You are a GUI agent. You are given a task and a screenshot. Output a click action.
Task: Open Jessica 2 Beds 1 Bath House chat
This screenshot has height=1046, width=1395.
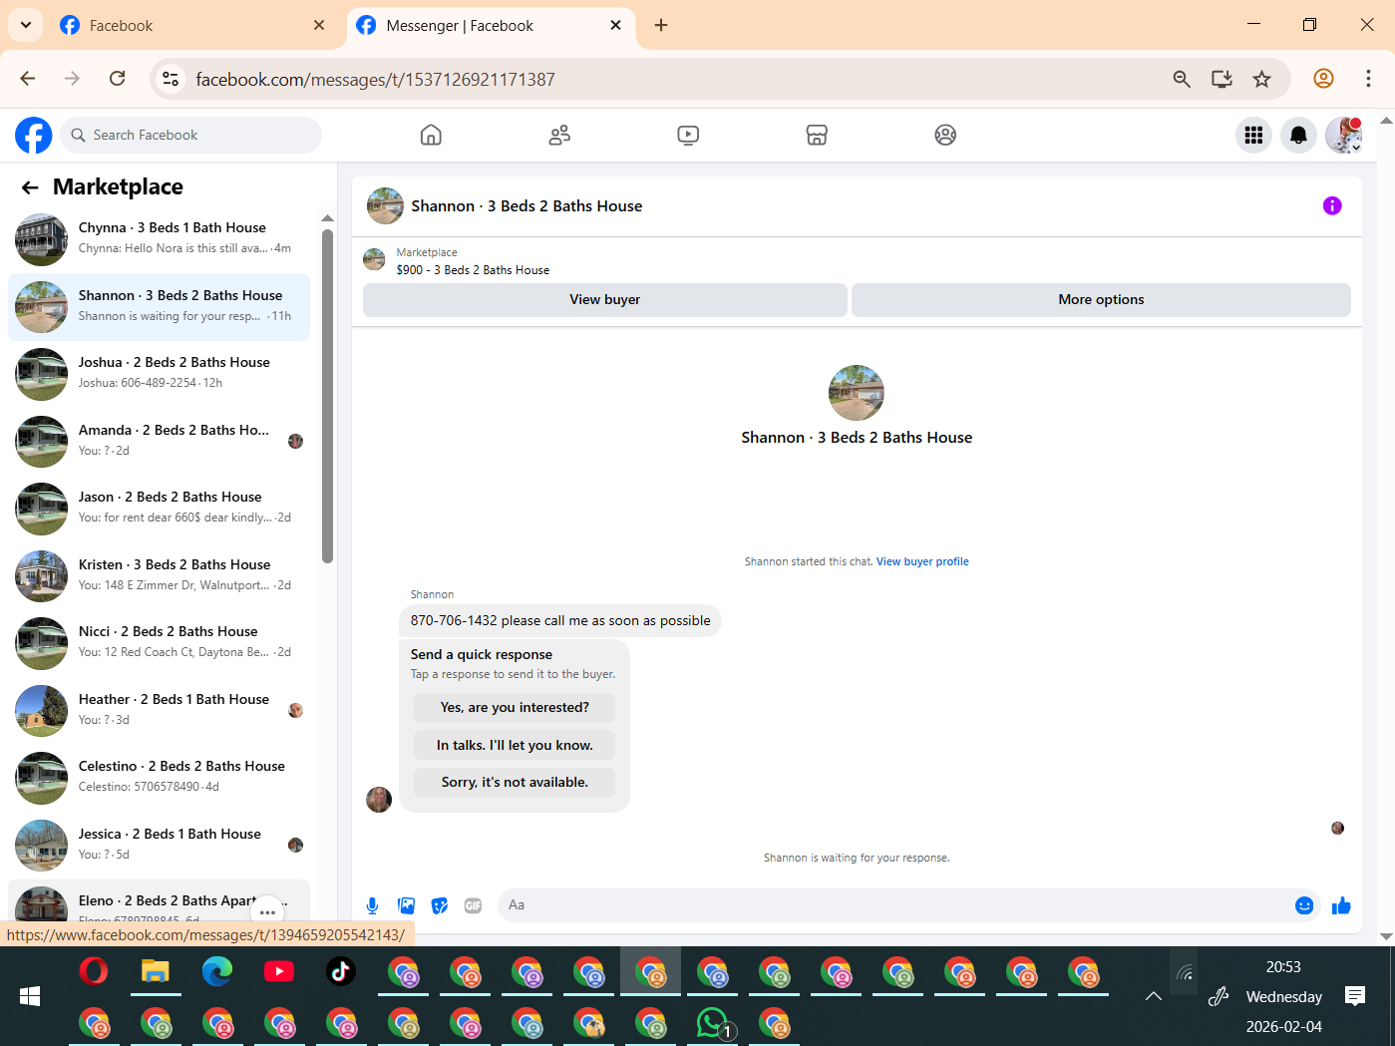160,846
